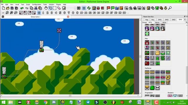
Task: Cut selection with the scissors icon
Action: [36, 8]
